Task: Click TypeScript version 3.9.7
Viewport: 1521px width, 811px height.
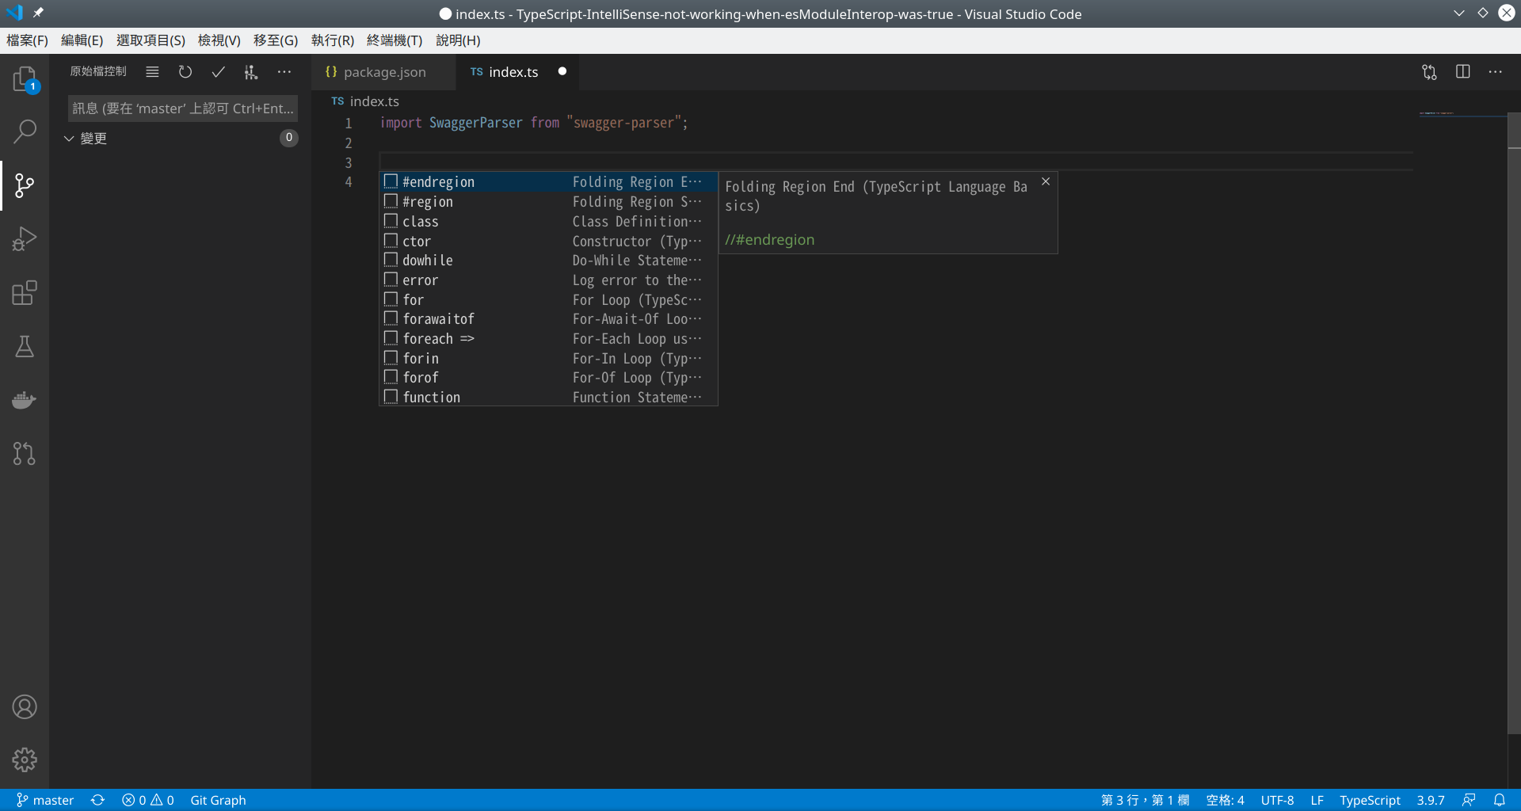Action: pos(1431,800)
